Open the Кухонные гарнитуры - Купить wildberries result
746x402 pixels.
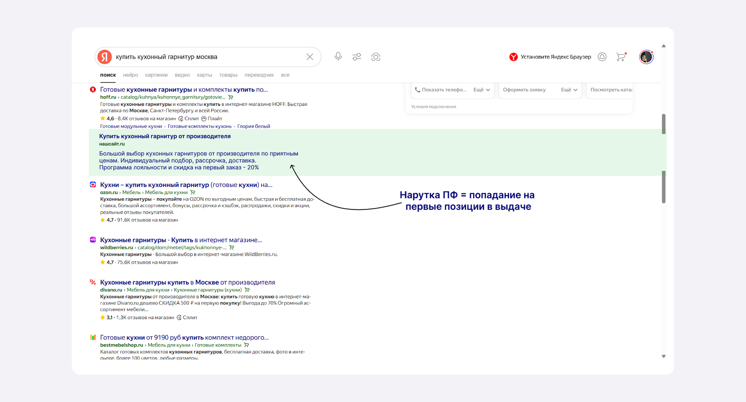coord(181,240)
